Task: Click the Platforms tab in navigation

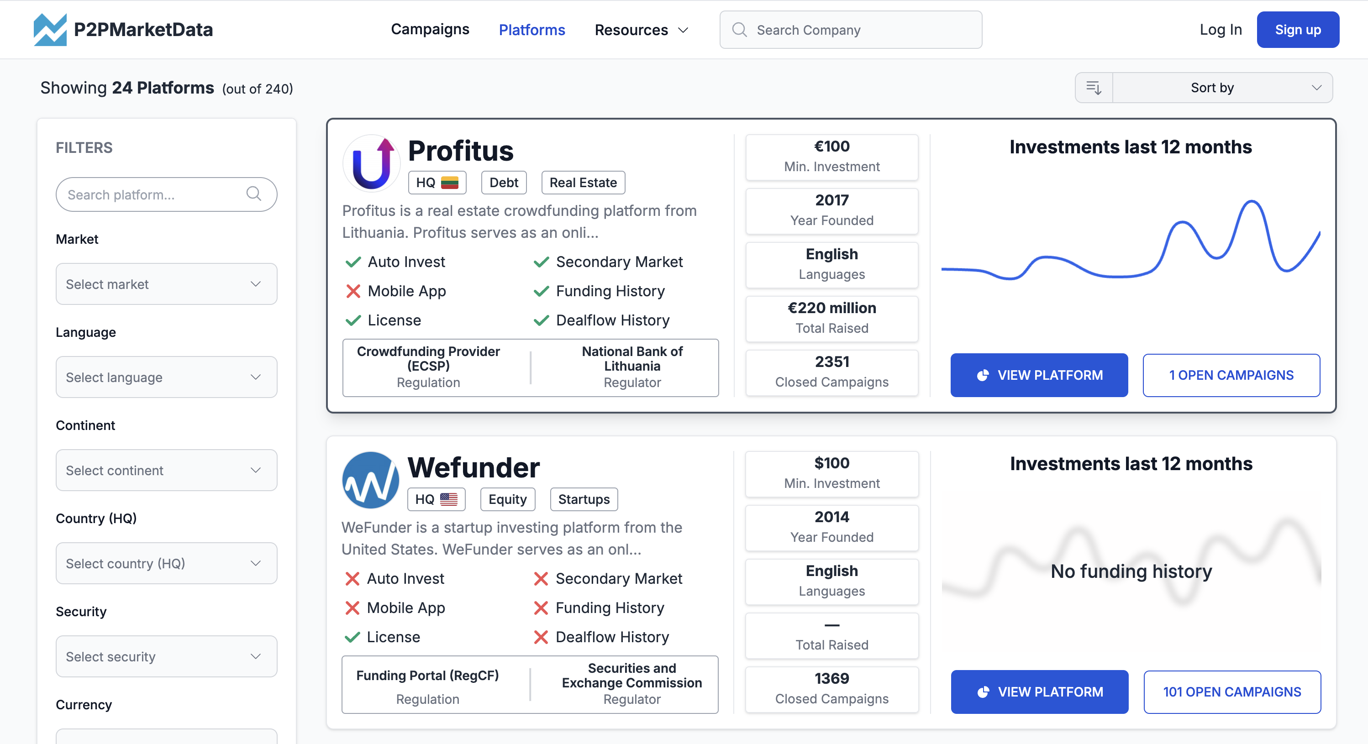Action: 531,29
